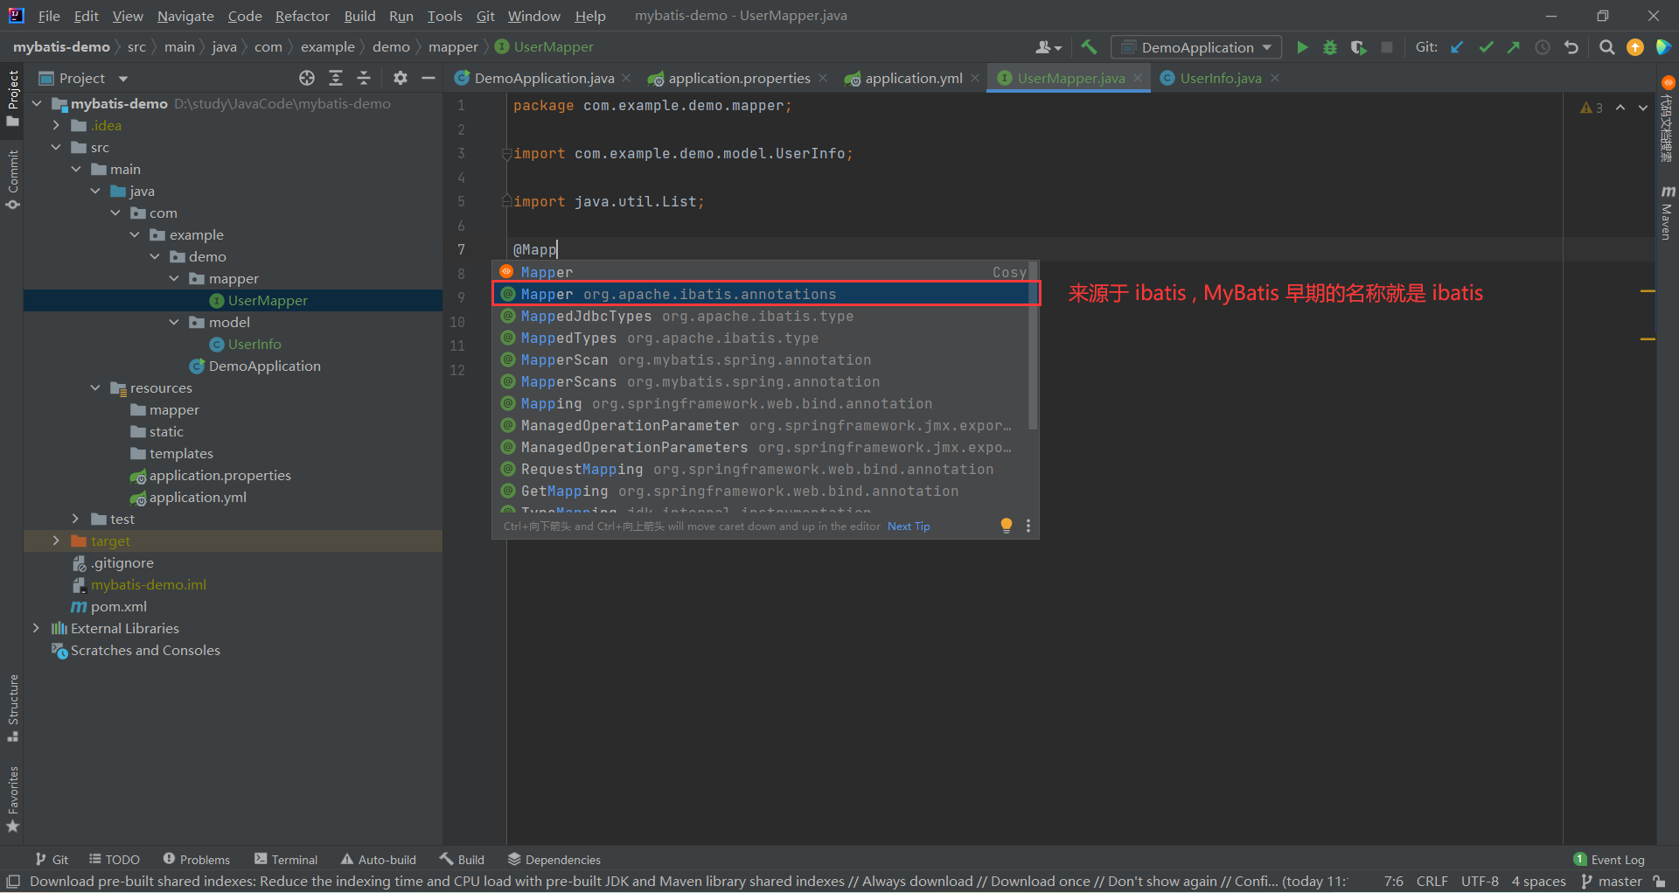Expand External Libraries node
Viewport: 1679px width, 893px height.
pyautogui.click(x=36, y=628)
